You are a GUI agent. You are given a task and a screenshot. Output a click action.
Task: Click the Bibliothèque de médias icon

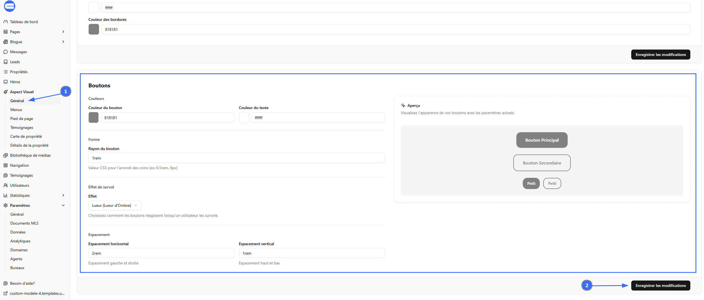pos(6,155)
